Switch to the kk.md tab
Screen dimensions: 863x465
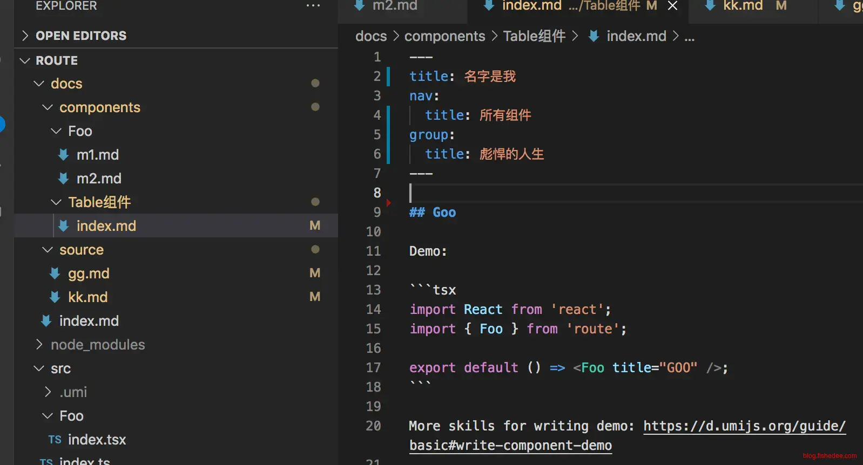(743, 6)
